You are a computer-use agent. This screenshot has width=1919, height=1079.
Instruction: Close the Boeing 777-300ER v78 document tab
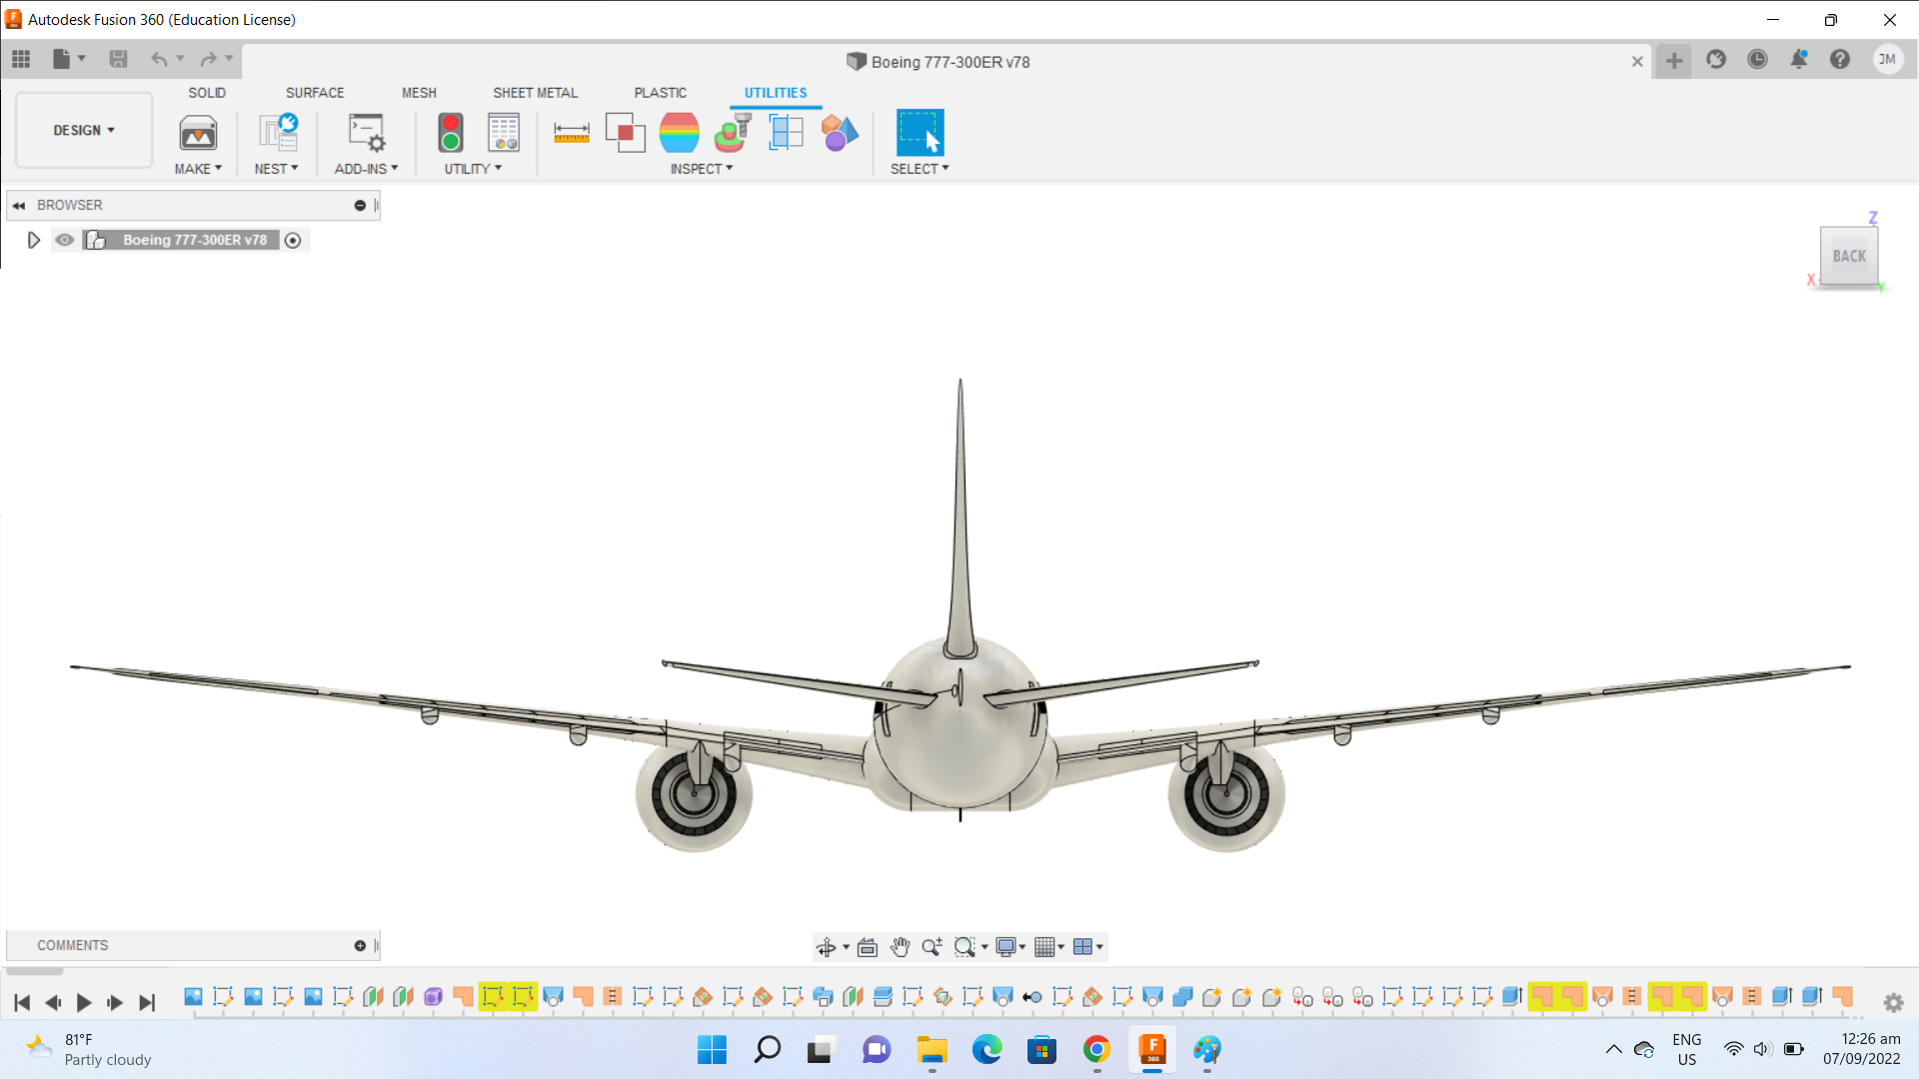[1637, 61]
